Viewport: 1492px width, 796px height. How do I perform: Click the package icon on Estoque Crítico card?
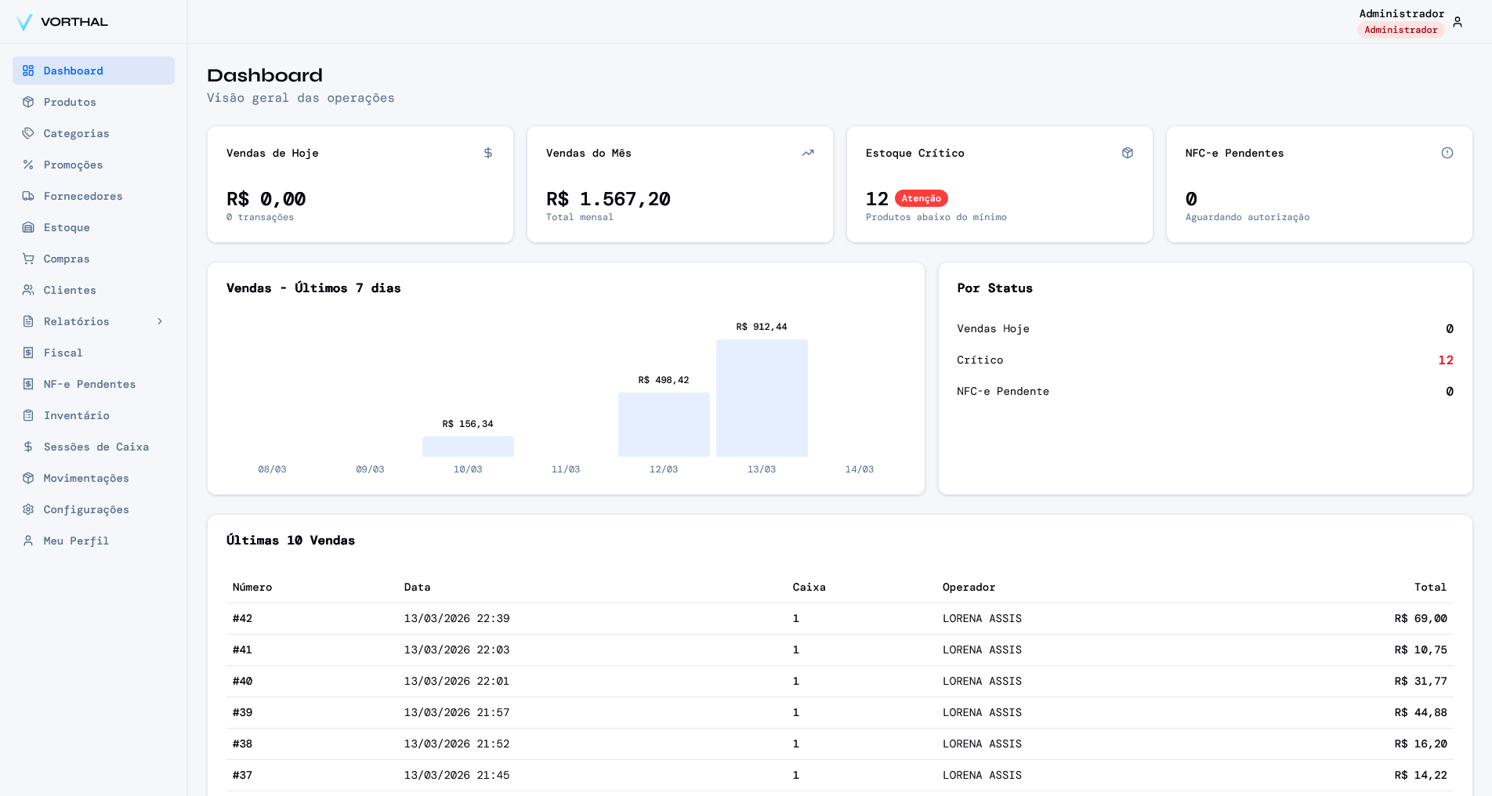[x=1128, y=153]
